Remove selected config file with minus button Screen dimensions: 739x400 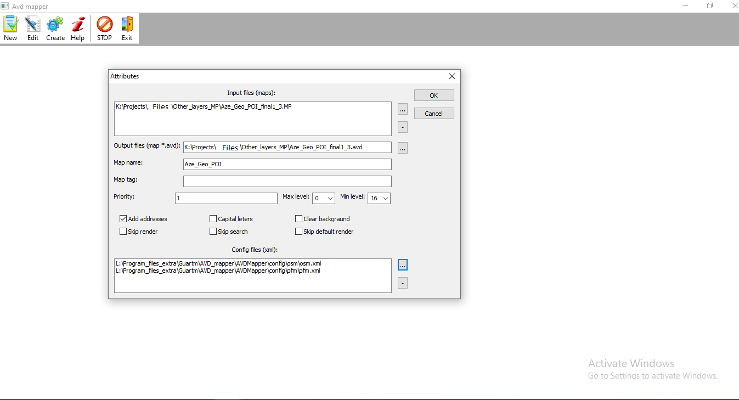pos(403,283)
